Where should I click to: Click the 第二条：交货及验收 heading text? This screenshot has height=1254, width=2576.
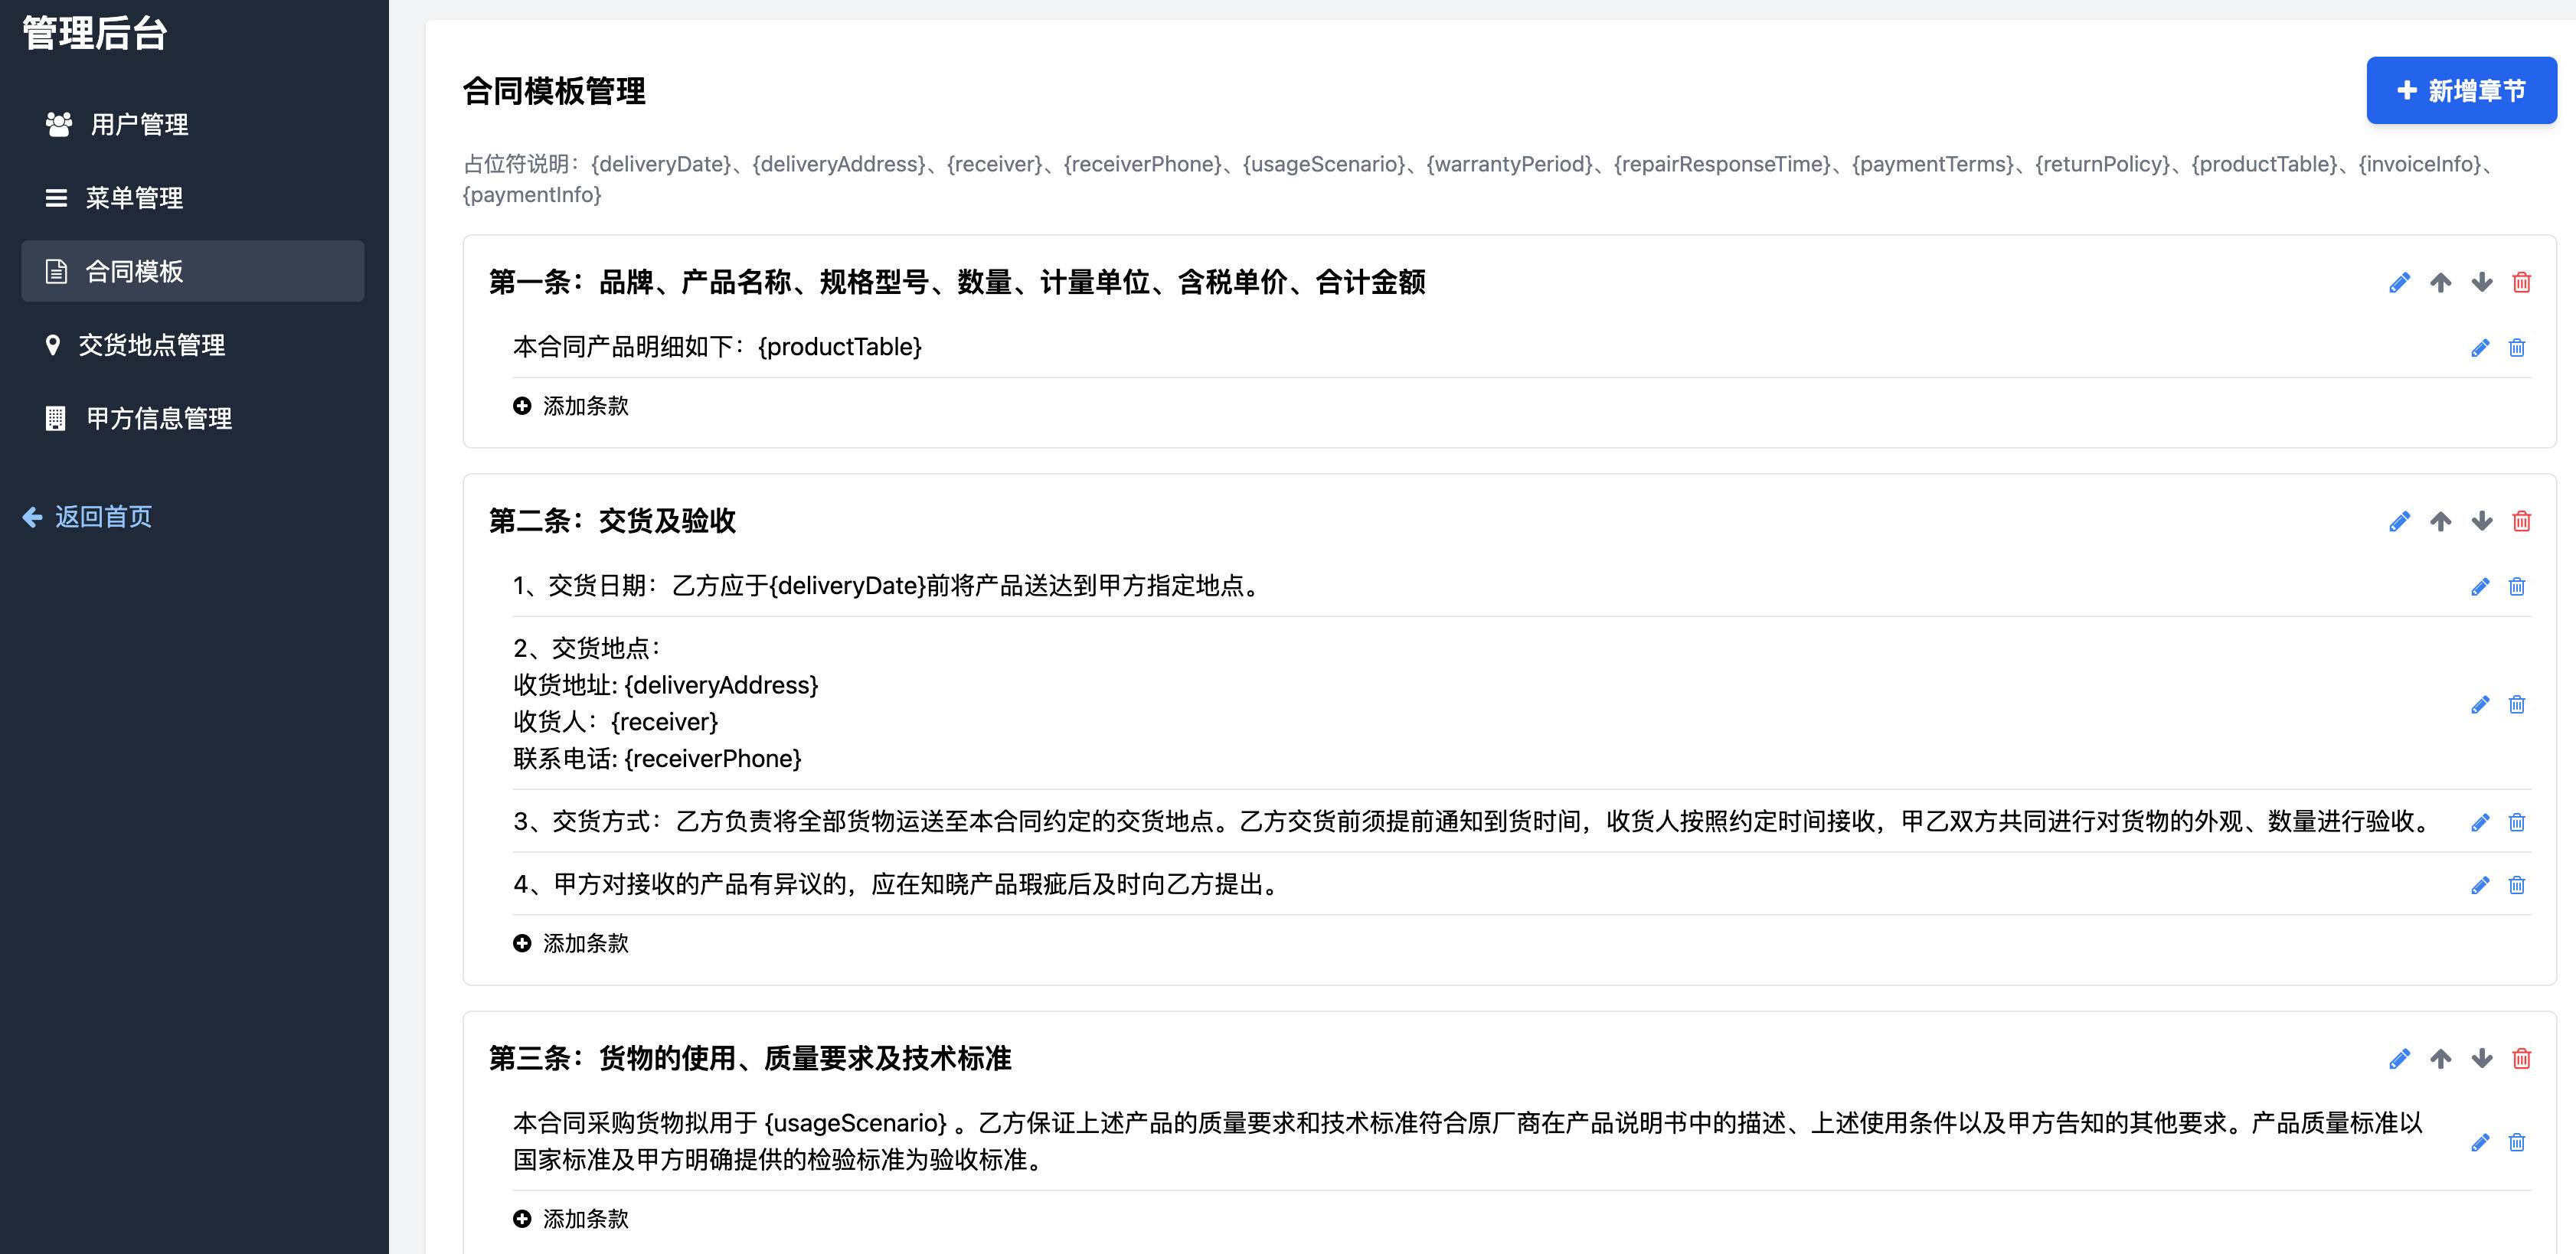click(x=612, y=521)
